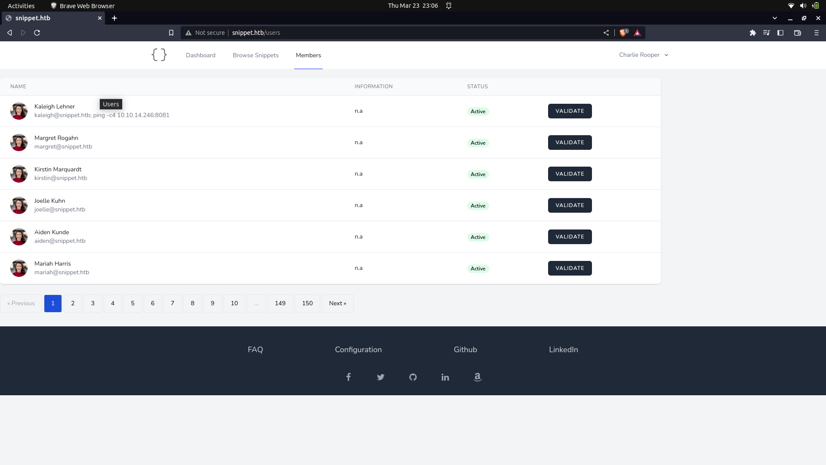This screenshot has width=826, height=465.
Task: Click the Twitter footer icon
Action: coord(381,377)
